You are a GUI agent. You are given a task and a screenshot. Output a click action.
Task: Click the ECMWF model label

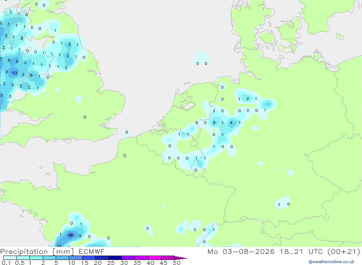tap(92, 251)
